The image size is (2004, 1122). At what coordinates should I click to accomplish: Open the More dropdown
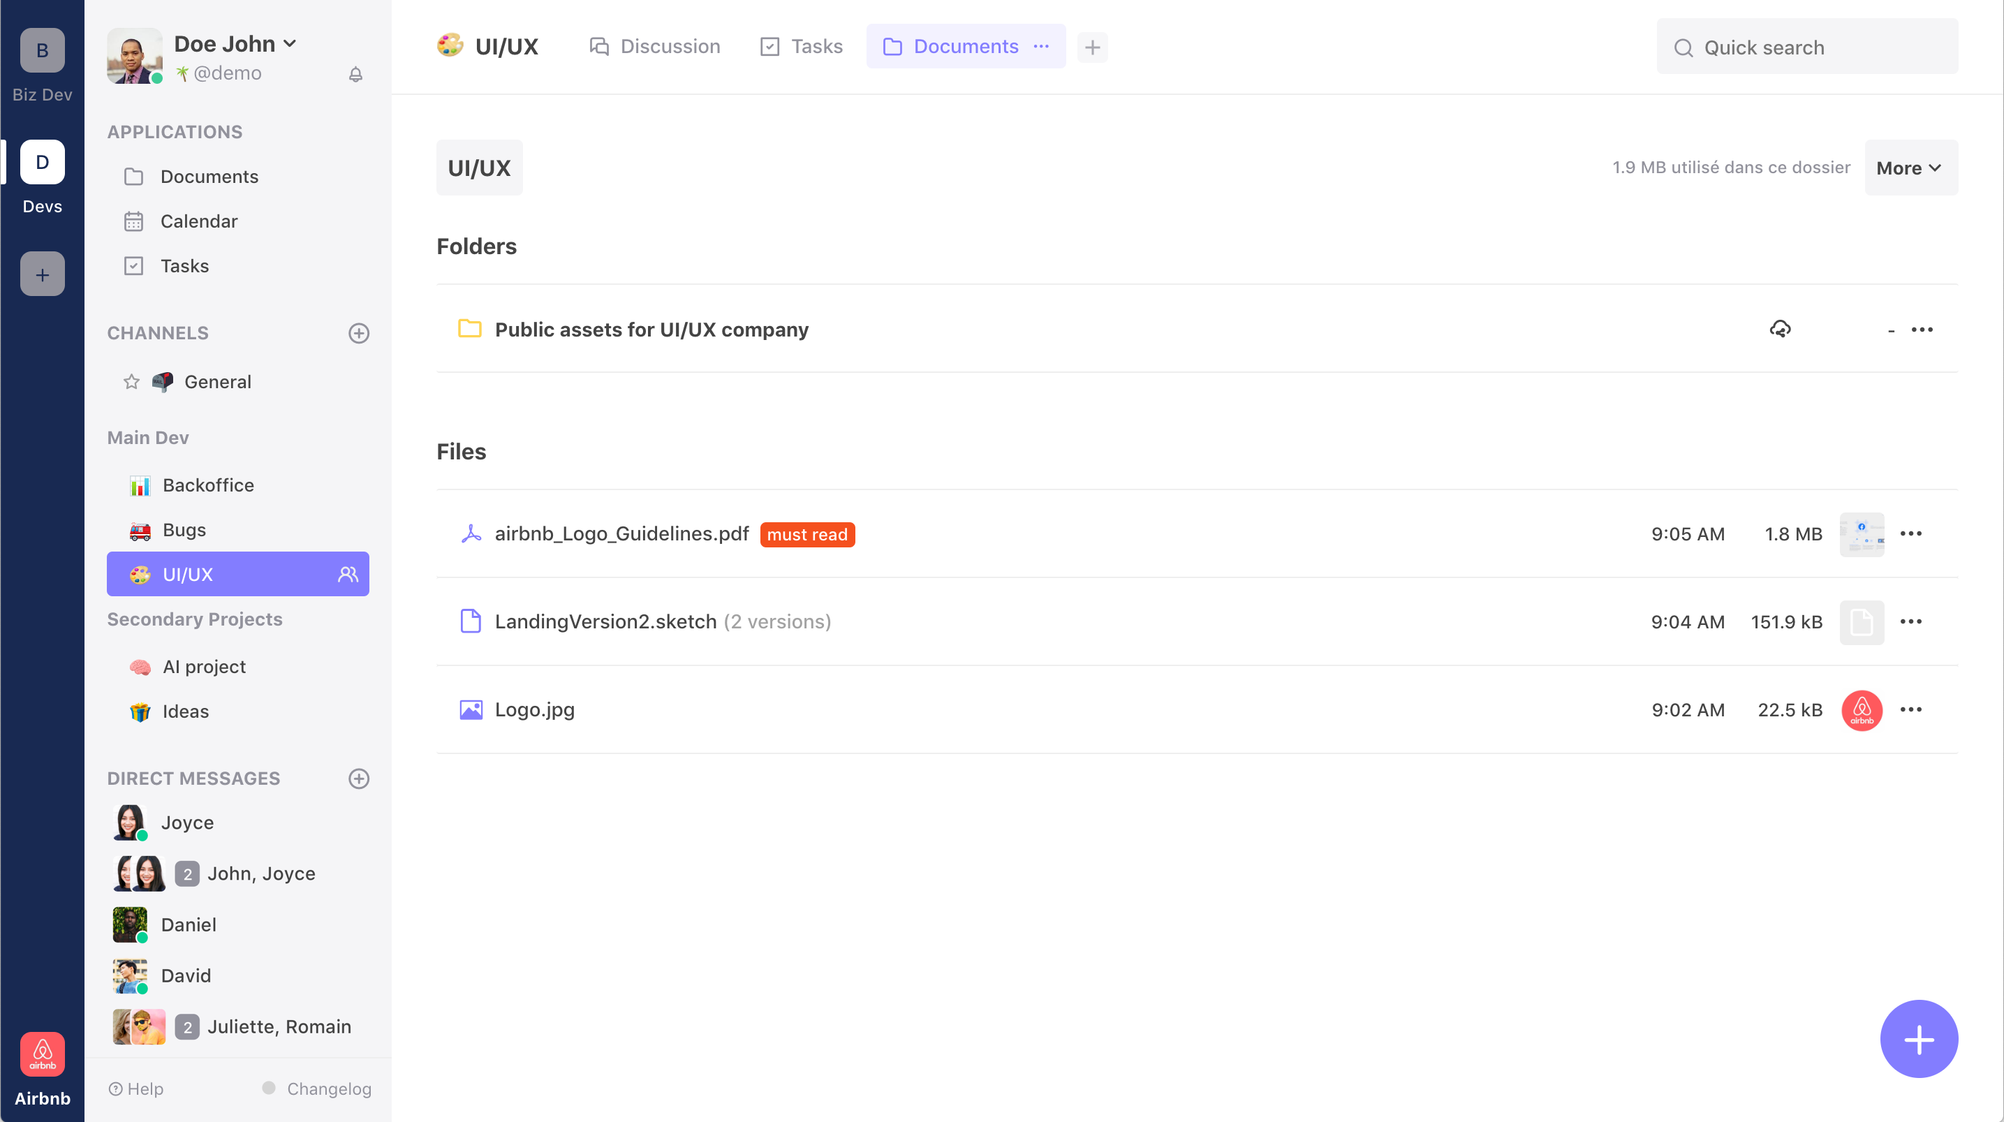click(1910, 168)
